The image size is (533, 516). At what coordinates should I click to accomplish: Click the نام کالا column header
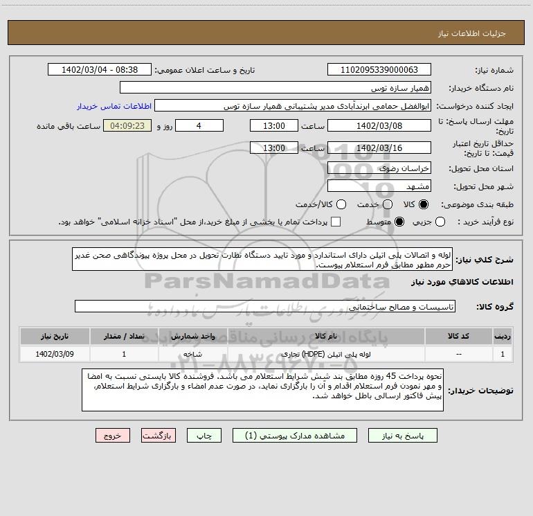tap(326, 337)
